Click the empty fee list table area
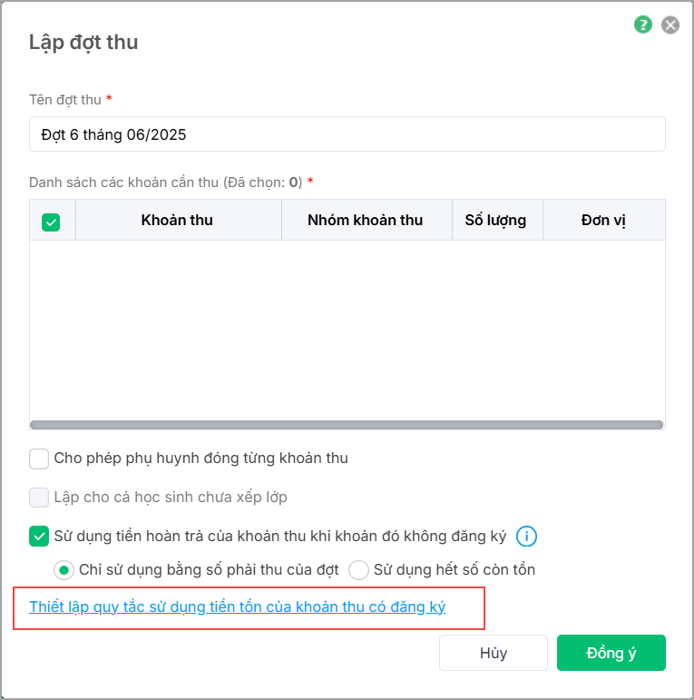Viewport: 694px width, 700px height. 347,327
